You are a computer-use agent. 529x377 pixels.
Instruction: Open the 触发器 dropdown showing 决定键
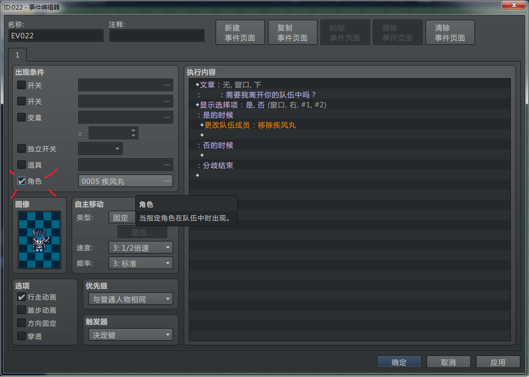tap(131, 335)
